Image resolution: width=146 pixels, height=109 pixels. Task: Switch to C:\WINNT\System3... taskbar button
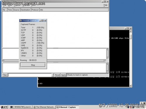(21, 107)
